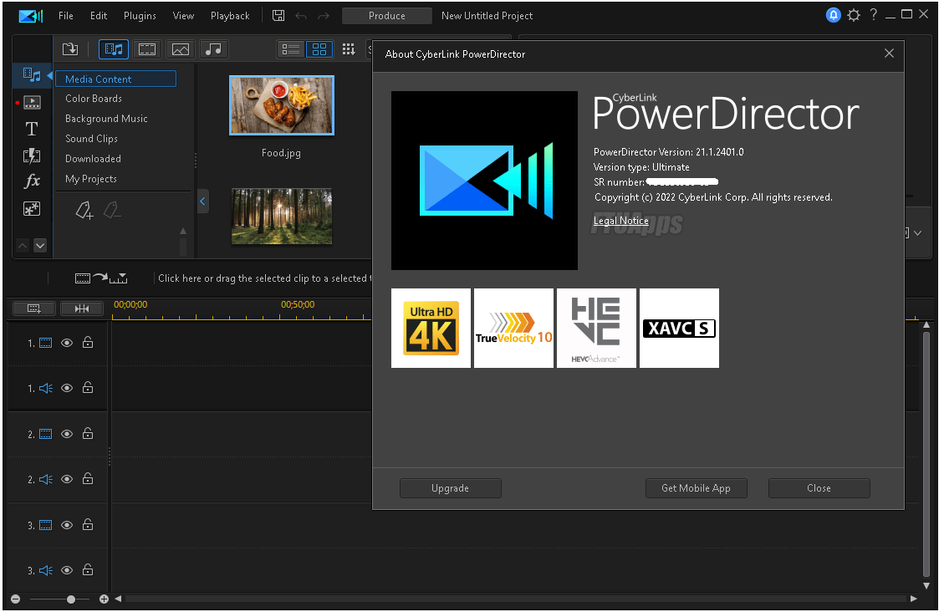The image size is (939, 612).
Task: Expand the dropdown chevron behind the dialog
Action: [917, 233]
